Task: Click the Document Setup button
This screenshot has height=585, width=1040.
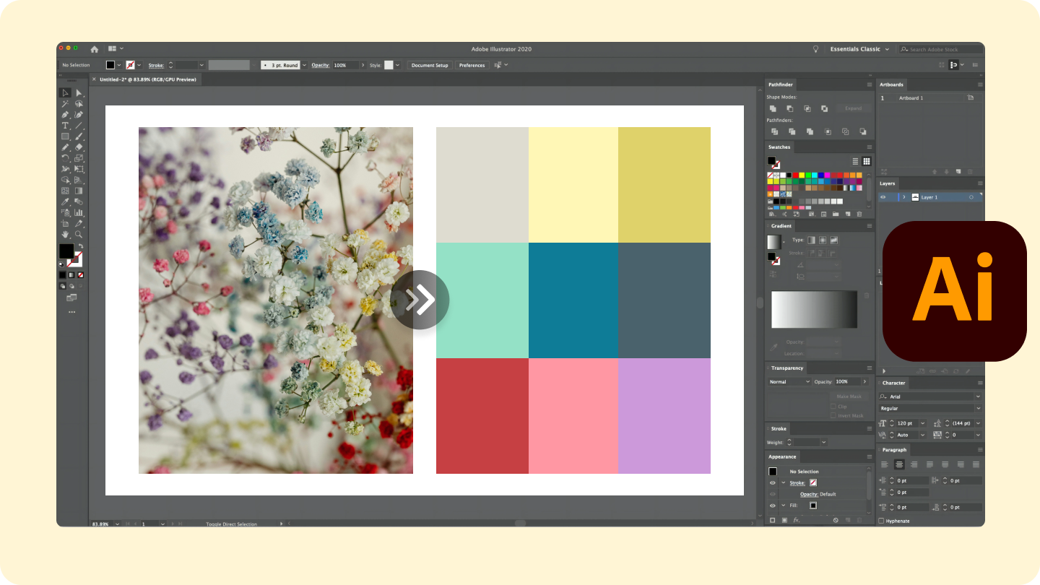Action: [x=429, y=65]
